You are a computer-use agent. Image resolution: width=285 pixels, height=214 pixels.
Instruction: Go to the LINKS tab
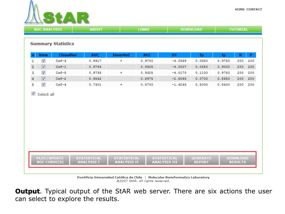pyautogui.click(x=144, y=30)
